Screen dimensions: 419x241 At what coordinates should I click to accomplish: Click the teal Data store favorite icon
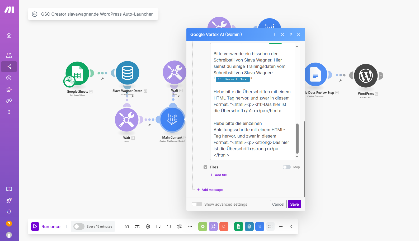point(249,226)
